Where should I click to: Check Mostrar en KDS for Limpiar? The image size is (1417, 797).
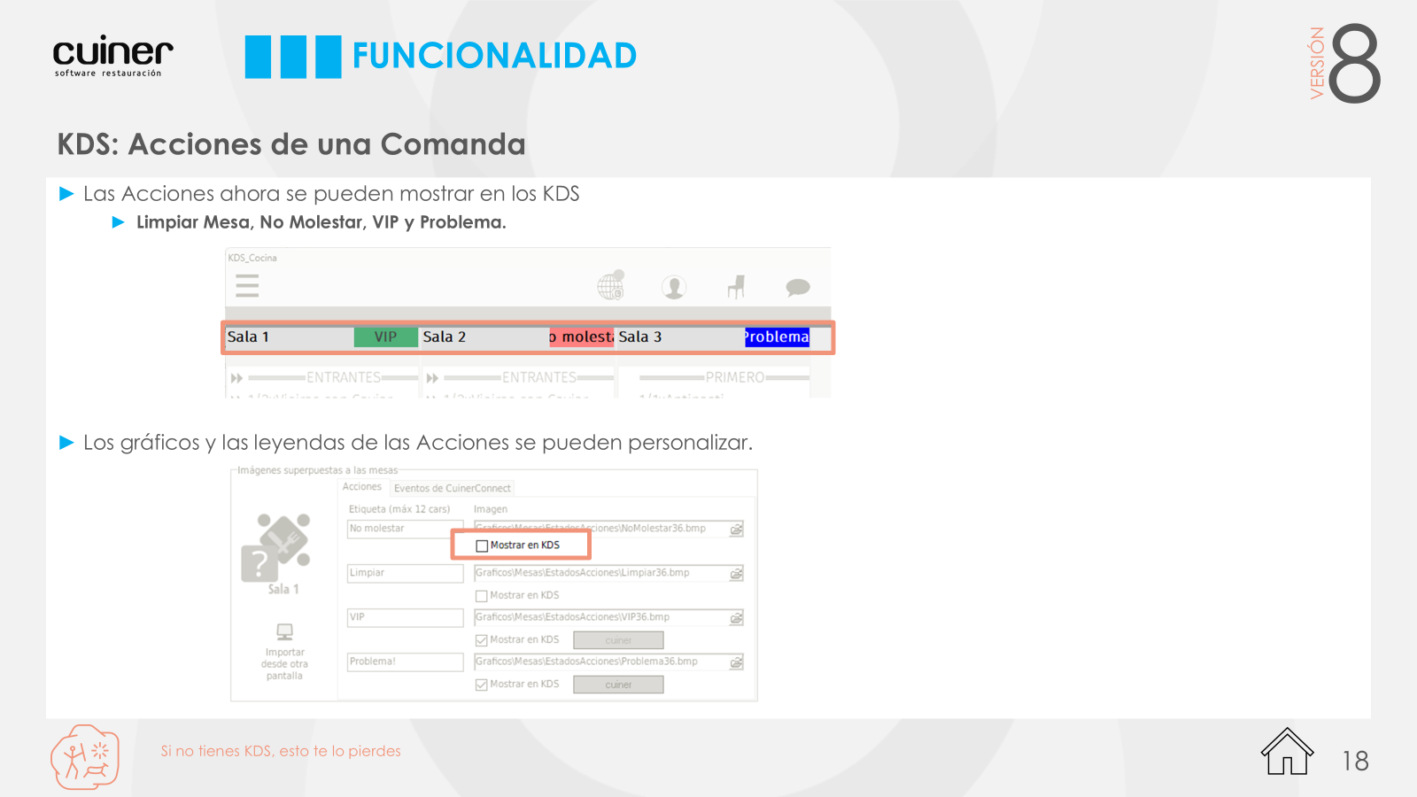(482, 596)
